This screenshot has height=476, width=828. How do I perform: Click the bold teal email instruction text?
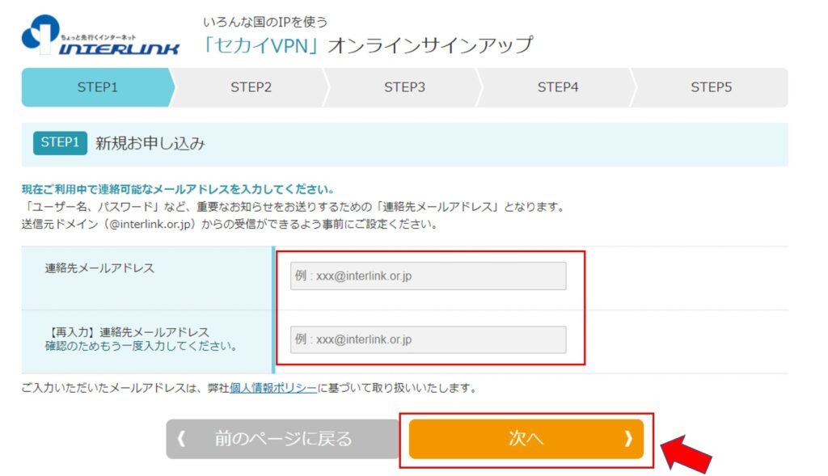(x=178, y=190)
